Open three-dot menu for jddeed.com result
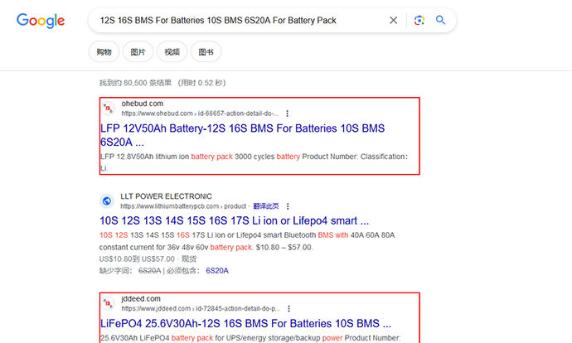Image resolution: width=572 pixels, height=343 pixels. tap(289, 309)
